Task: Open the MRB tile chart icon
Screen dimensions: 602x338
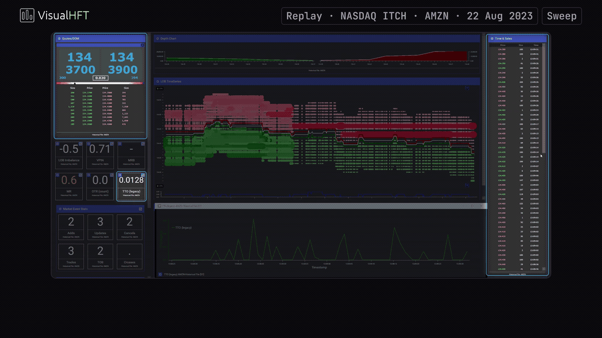Action: (143, 144)
